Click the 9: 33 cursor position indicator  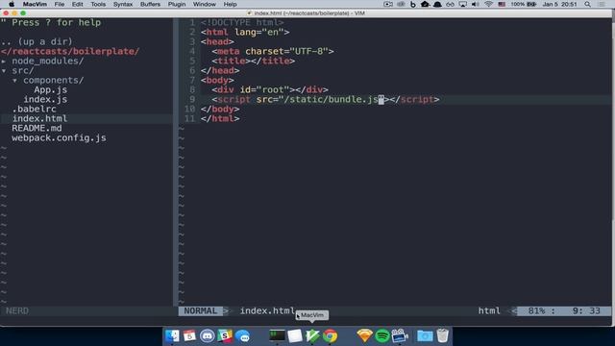586,311
